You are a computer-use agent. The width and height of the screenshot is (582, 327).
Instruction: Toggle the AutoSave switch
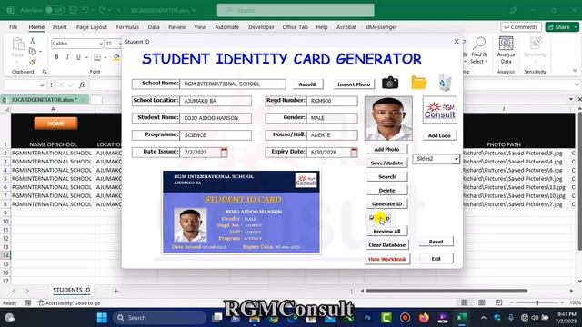point(55,10)
